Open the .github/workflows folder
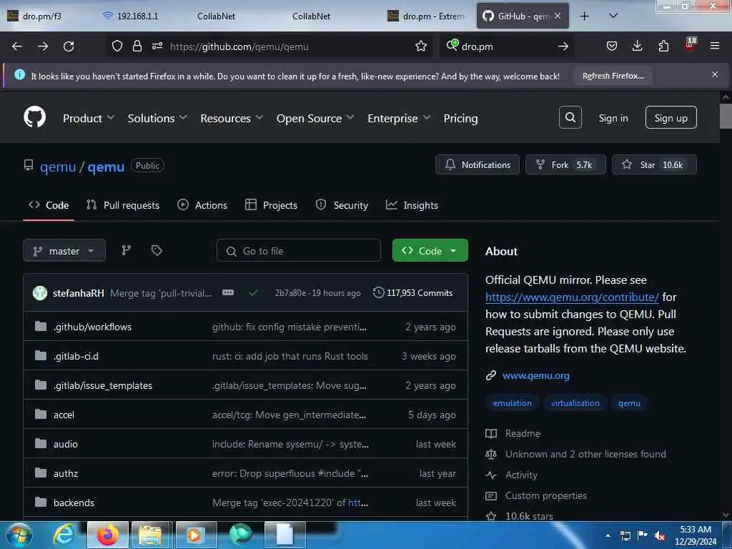 click(92, 327)
